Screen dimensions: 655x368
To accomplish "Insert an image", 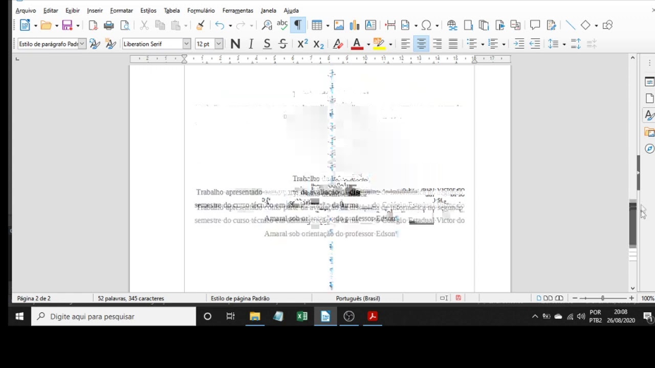I will pyautogui.click(x=339, y=25).
